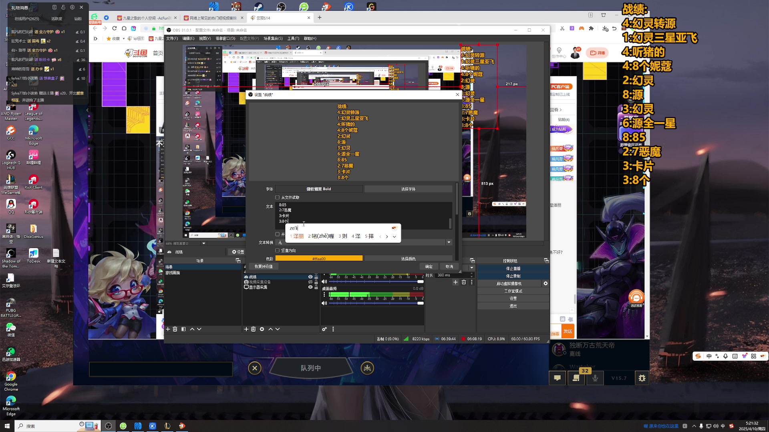Image resolution: width=769 pixels, height=432 pixels.
Task: Select 游戏画面 scene in scenes list
Action: (202, 273)
